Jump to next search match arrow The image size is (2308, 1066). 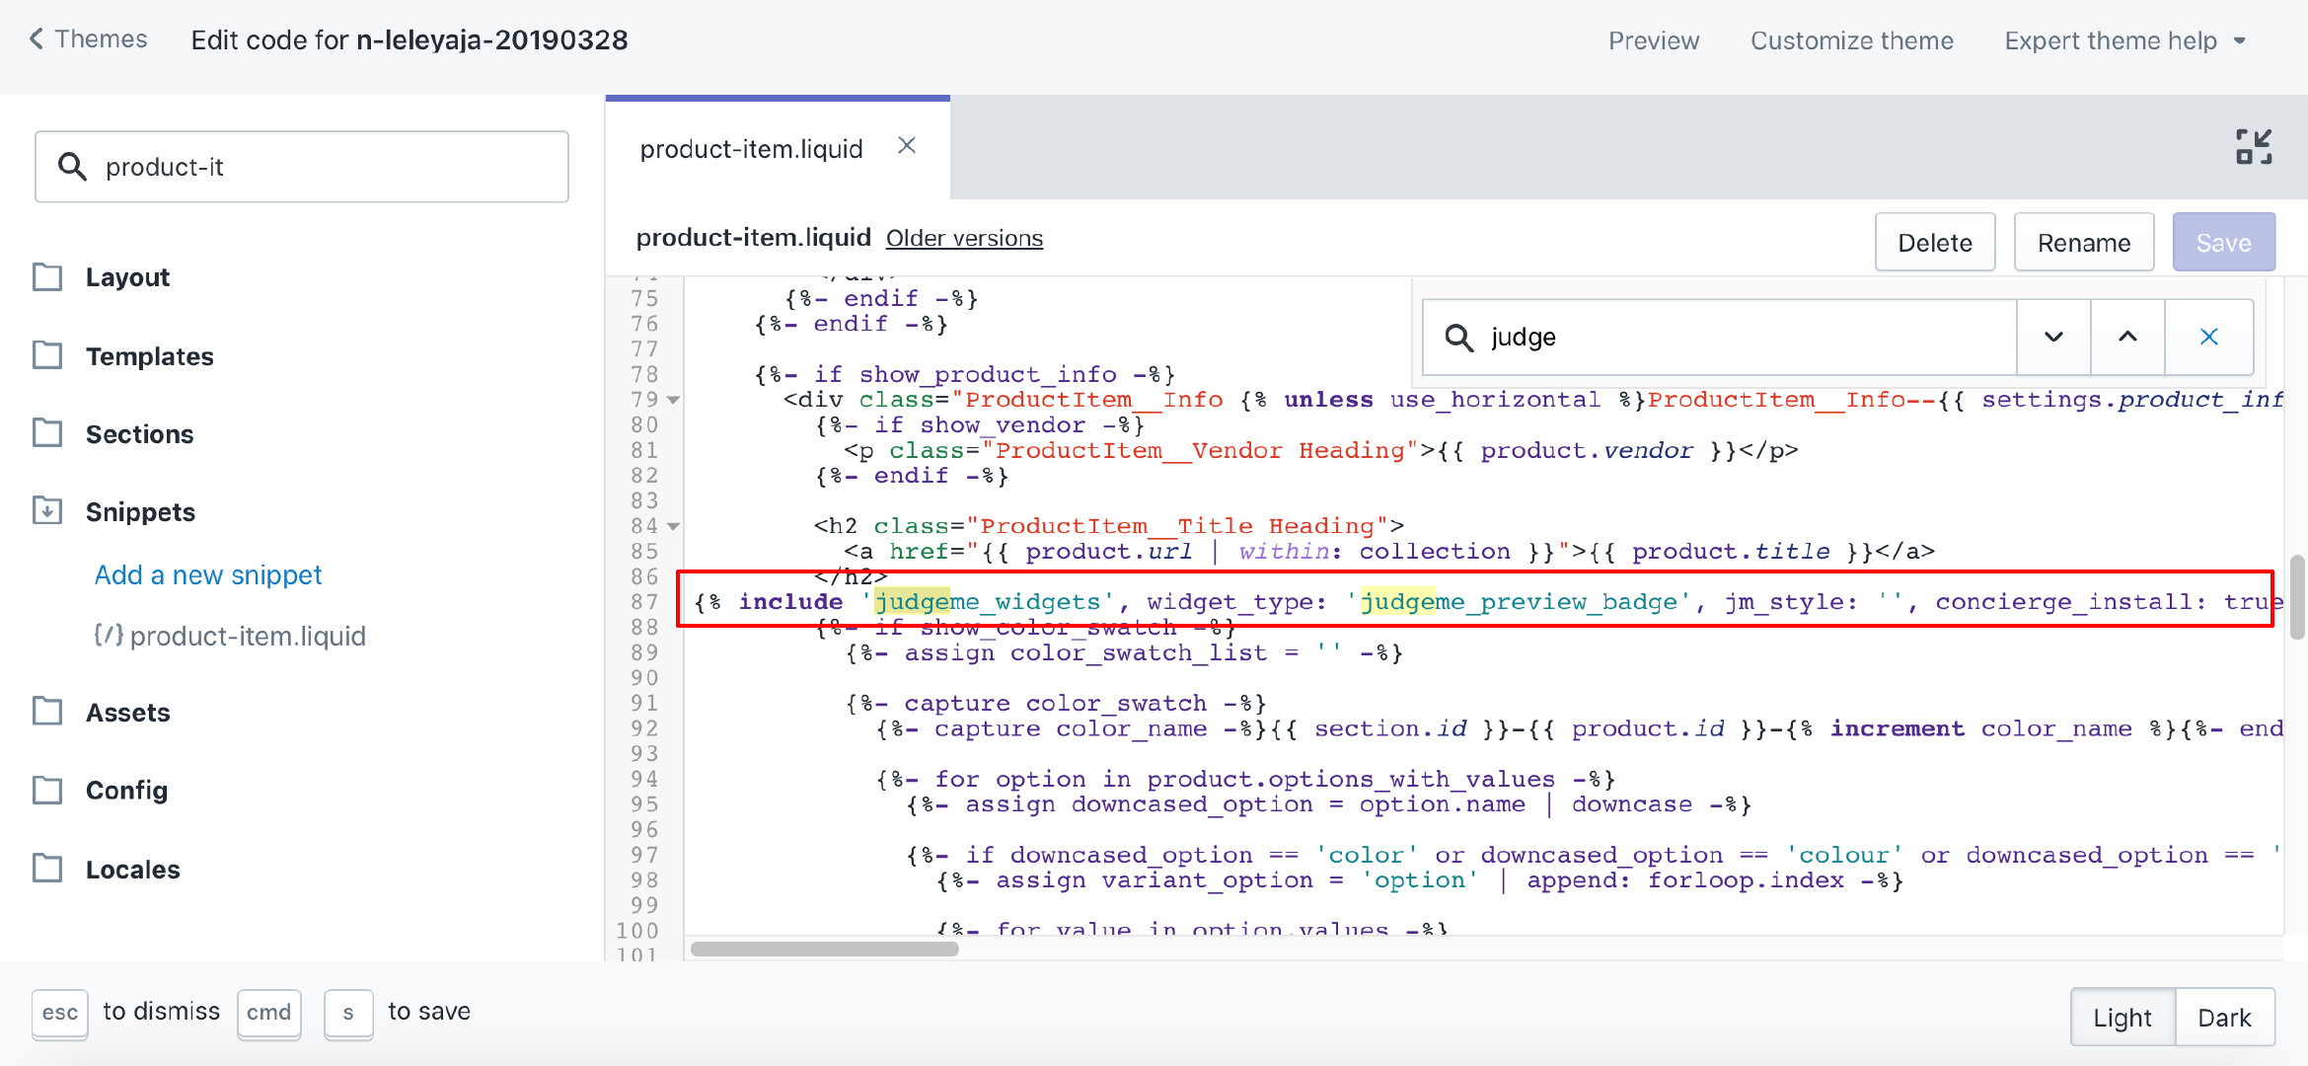[x=2053, y=338]
